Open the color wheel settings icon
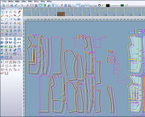Viewport: 145px width, 117px height. coord(99,5)
